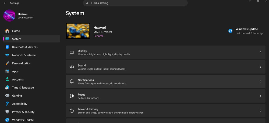The image size is (269, 123).
Task: Click the Find a setting search box
Action: pyautogui.click(x=135, y=3)
